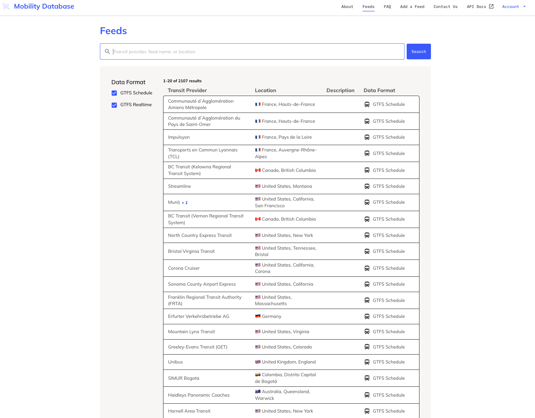Image resolution: width=535 pixels, height=418 pixels.
Task: Click the Transit Provider column header
Action: [187, 91]
